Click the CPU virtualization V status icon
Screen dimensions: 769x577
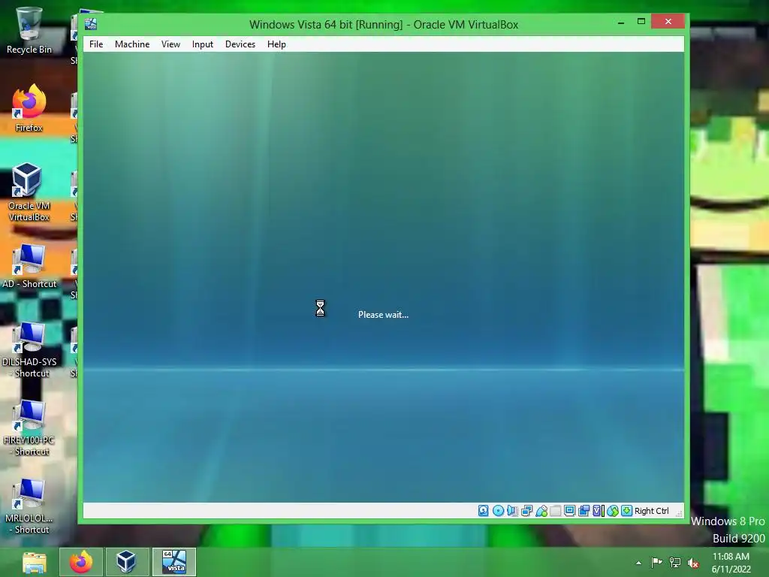[x=598, y=511]
